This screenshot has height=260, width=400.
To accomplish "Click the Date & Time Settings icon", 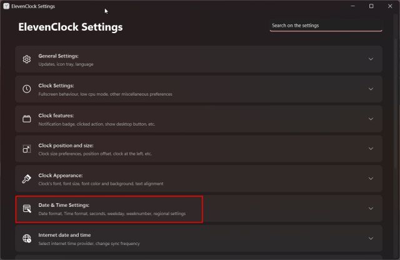I will click(x=27, y=209).
